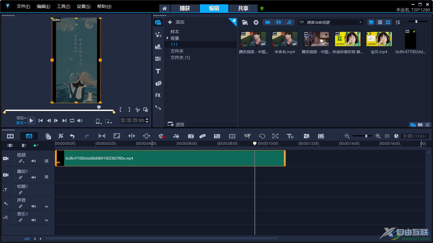Open search options dropdown in search box

point(301,22)
